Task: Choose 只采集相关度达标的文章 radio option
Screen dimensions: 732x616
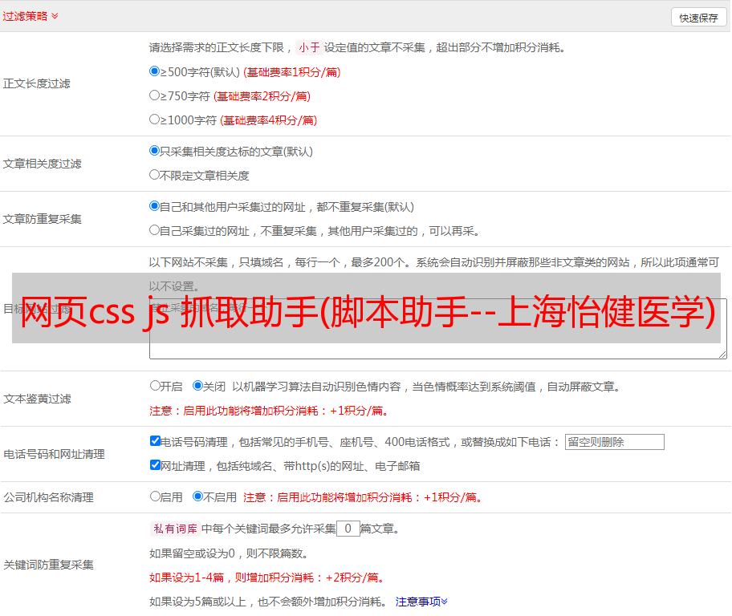Action: 154,150
